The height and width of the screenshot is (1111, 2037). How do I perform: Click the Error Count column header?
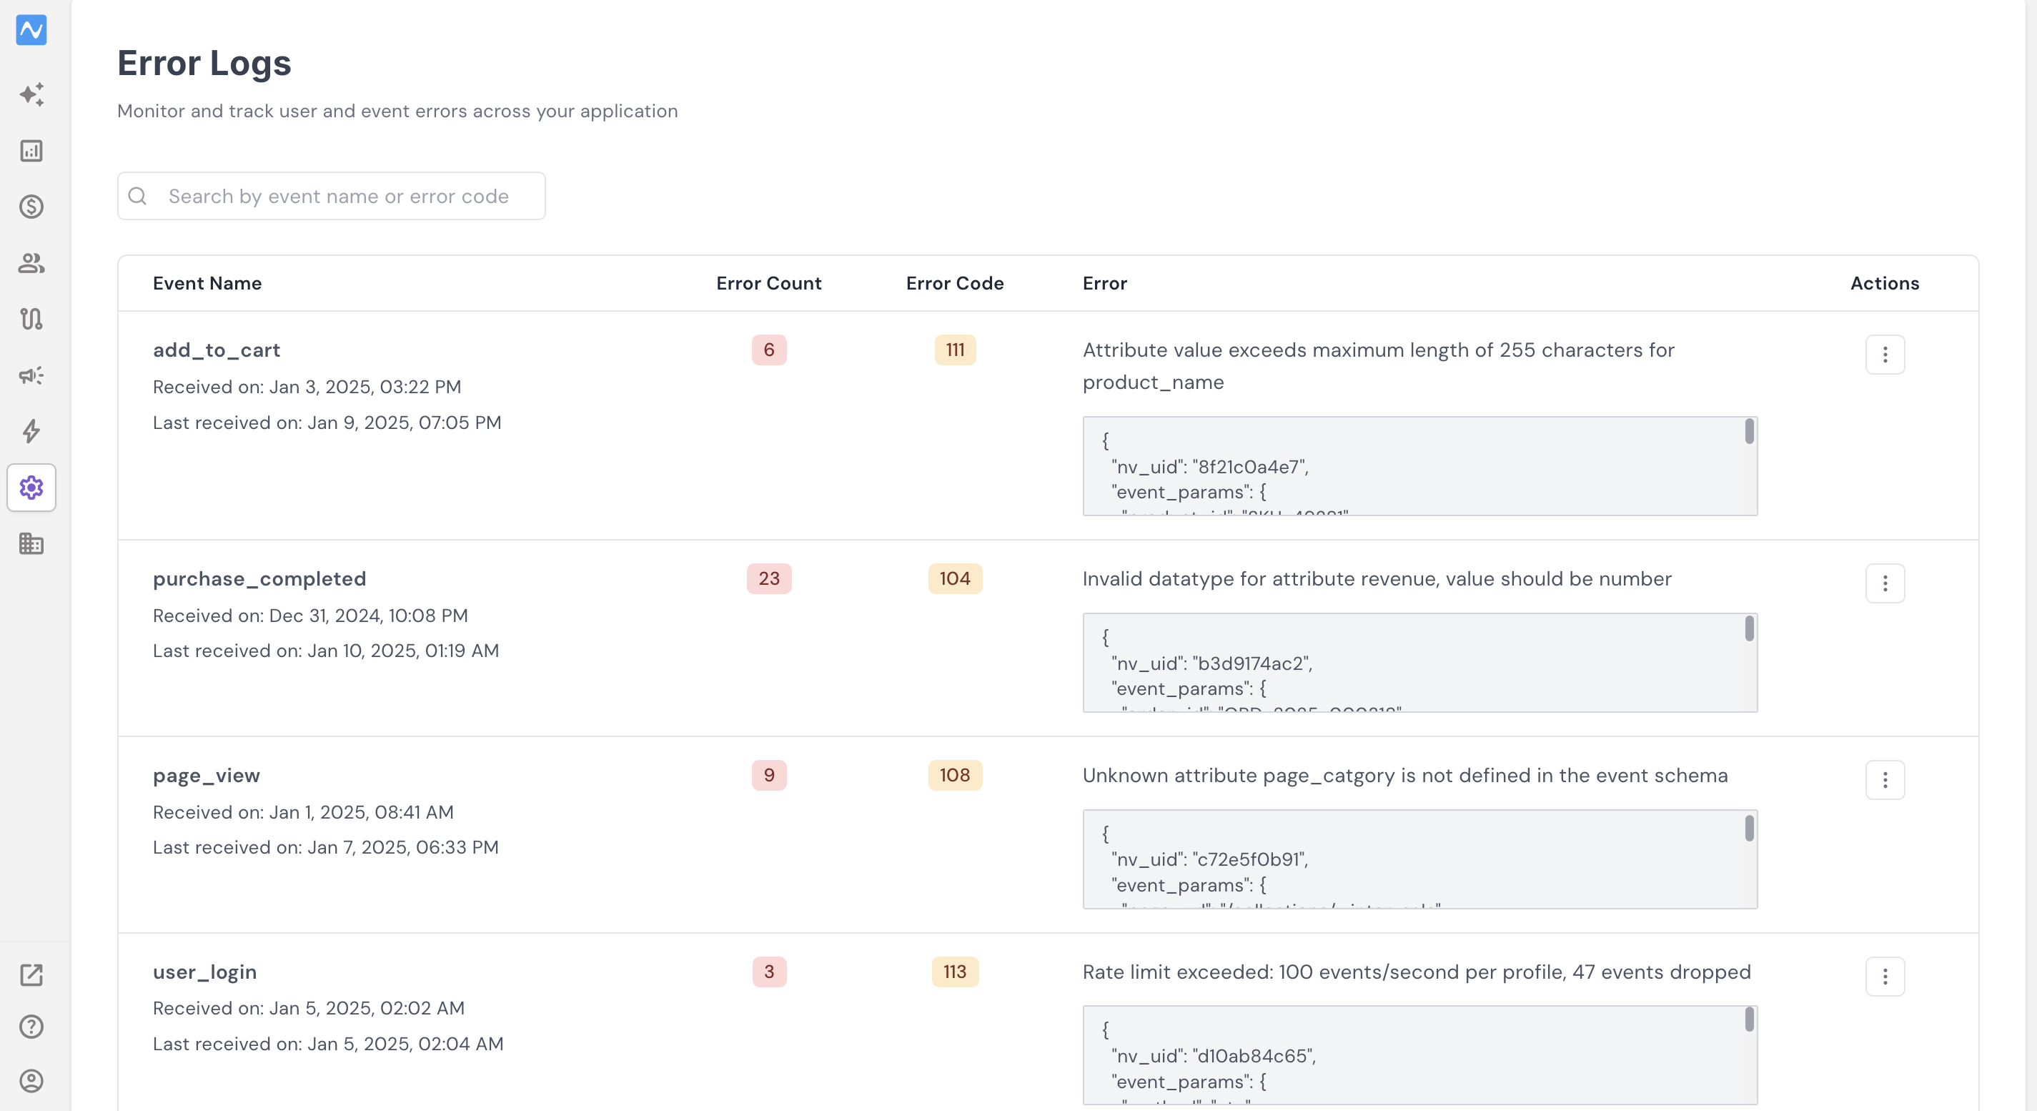point(768,283)
